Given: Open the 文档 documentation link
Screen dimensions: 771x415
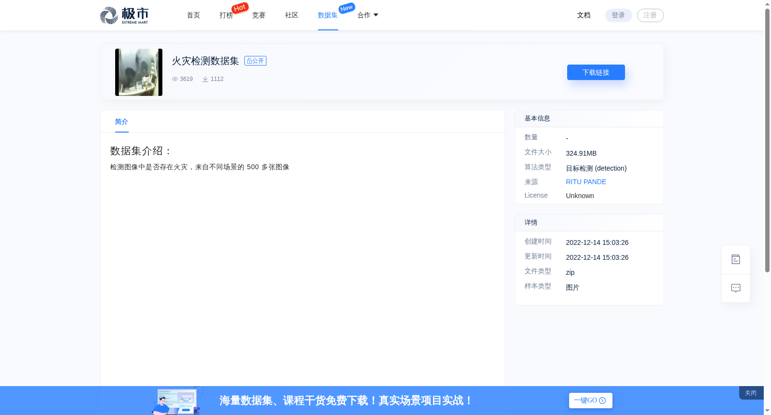Looking at the screenshot, I should click(584, 15).
